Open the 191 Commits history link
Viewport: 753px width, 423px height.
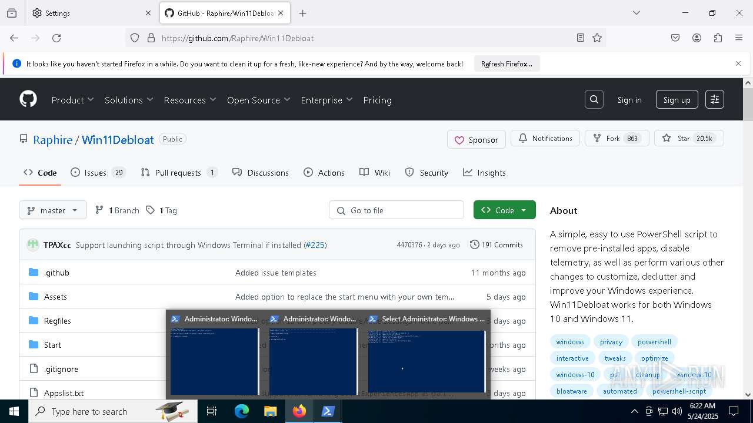tap(497, 244)
